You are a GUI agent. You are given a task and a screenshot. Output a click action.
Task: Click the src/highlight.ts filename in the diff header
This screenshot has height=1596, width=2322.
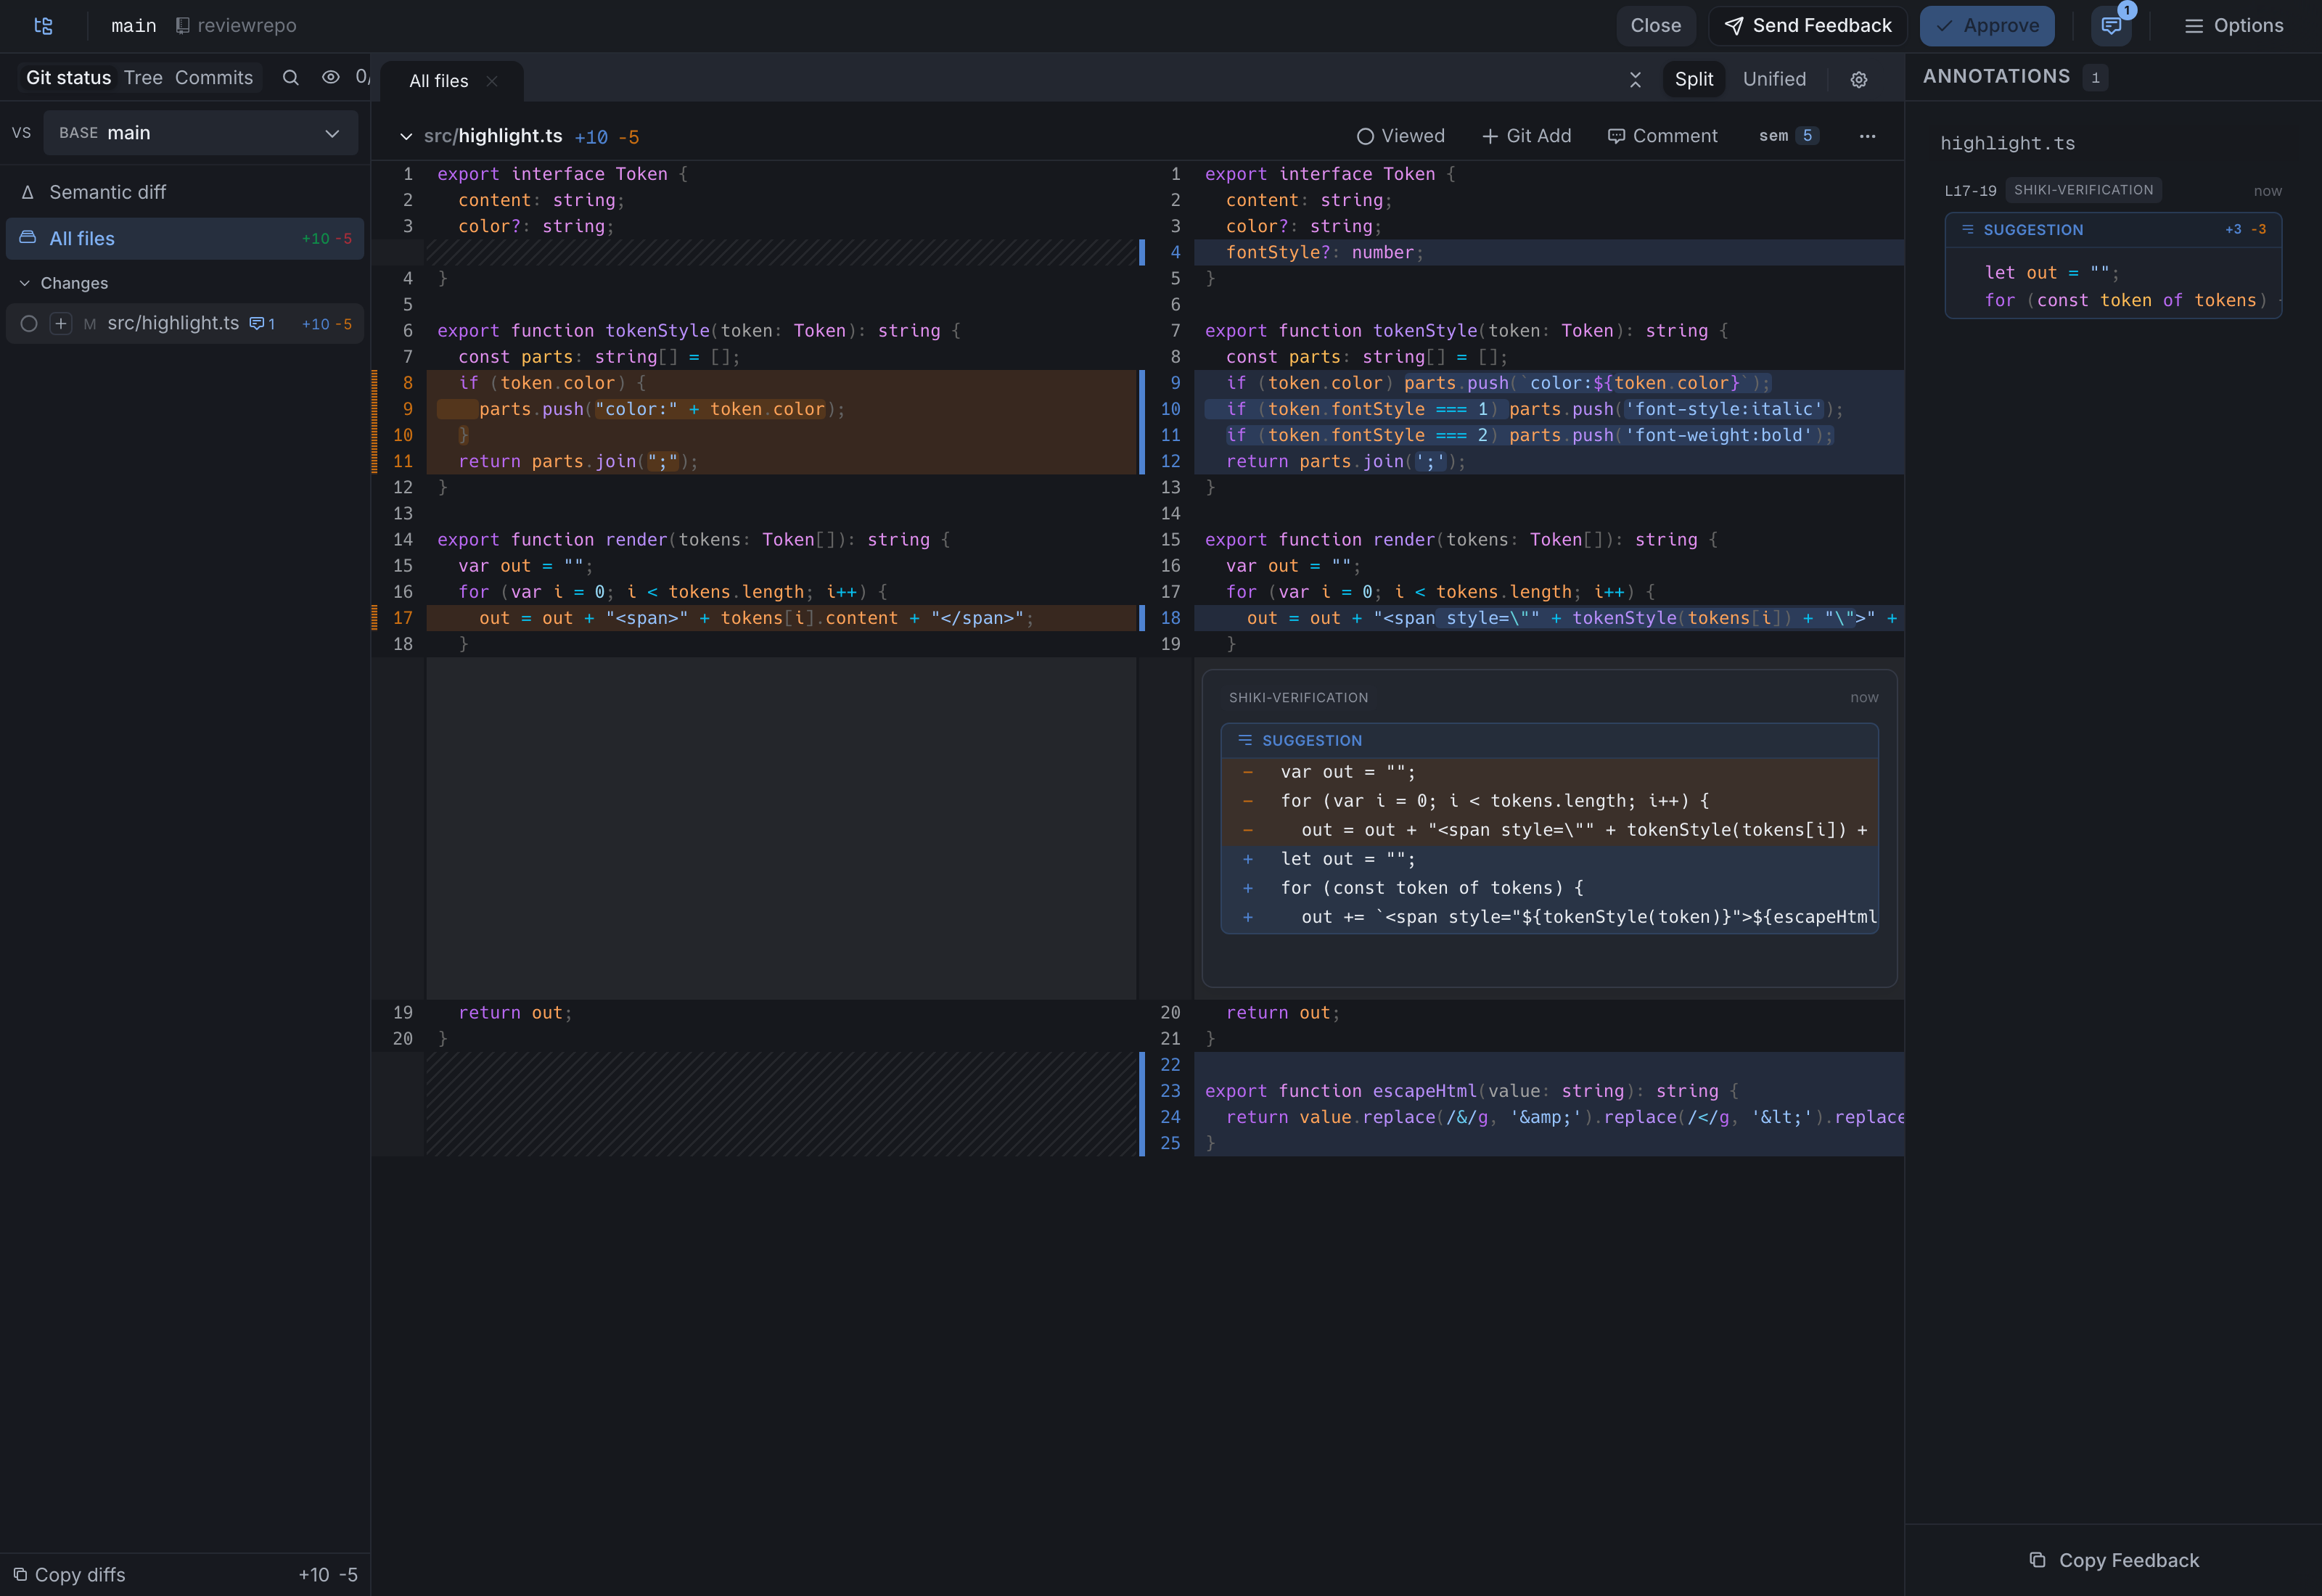pos(492,136)
